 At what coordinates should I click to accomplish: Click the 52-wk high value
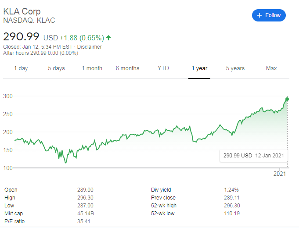pyautogui.click(x=232, y=206)
